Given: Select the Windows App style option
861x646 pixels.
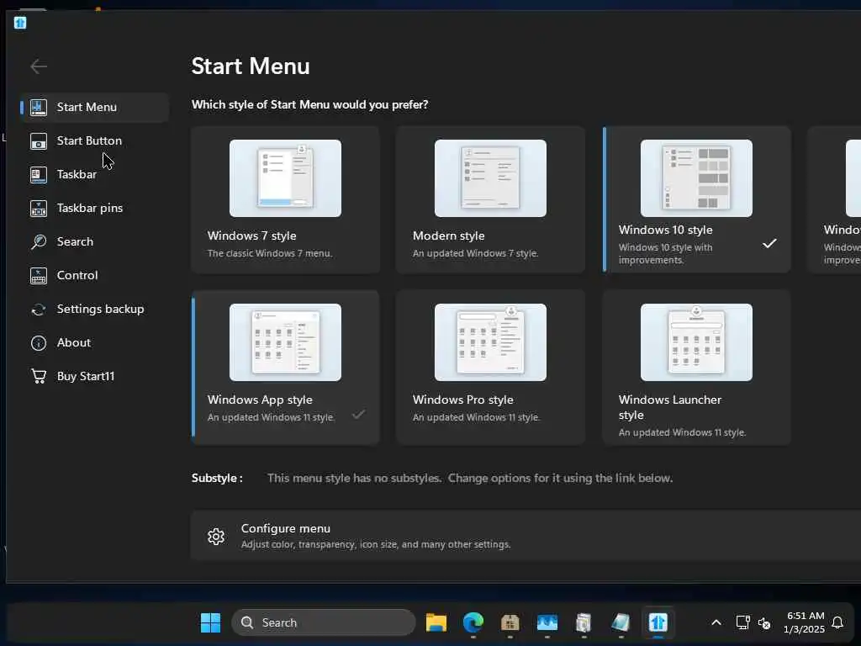Looking at the screenshot, I should 286,368.
